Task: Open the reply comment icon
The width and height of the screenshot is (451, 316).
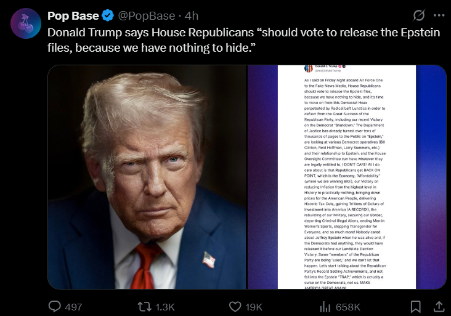Action: click(54, 307)
